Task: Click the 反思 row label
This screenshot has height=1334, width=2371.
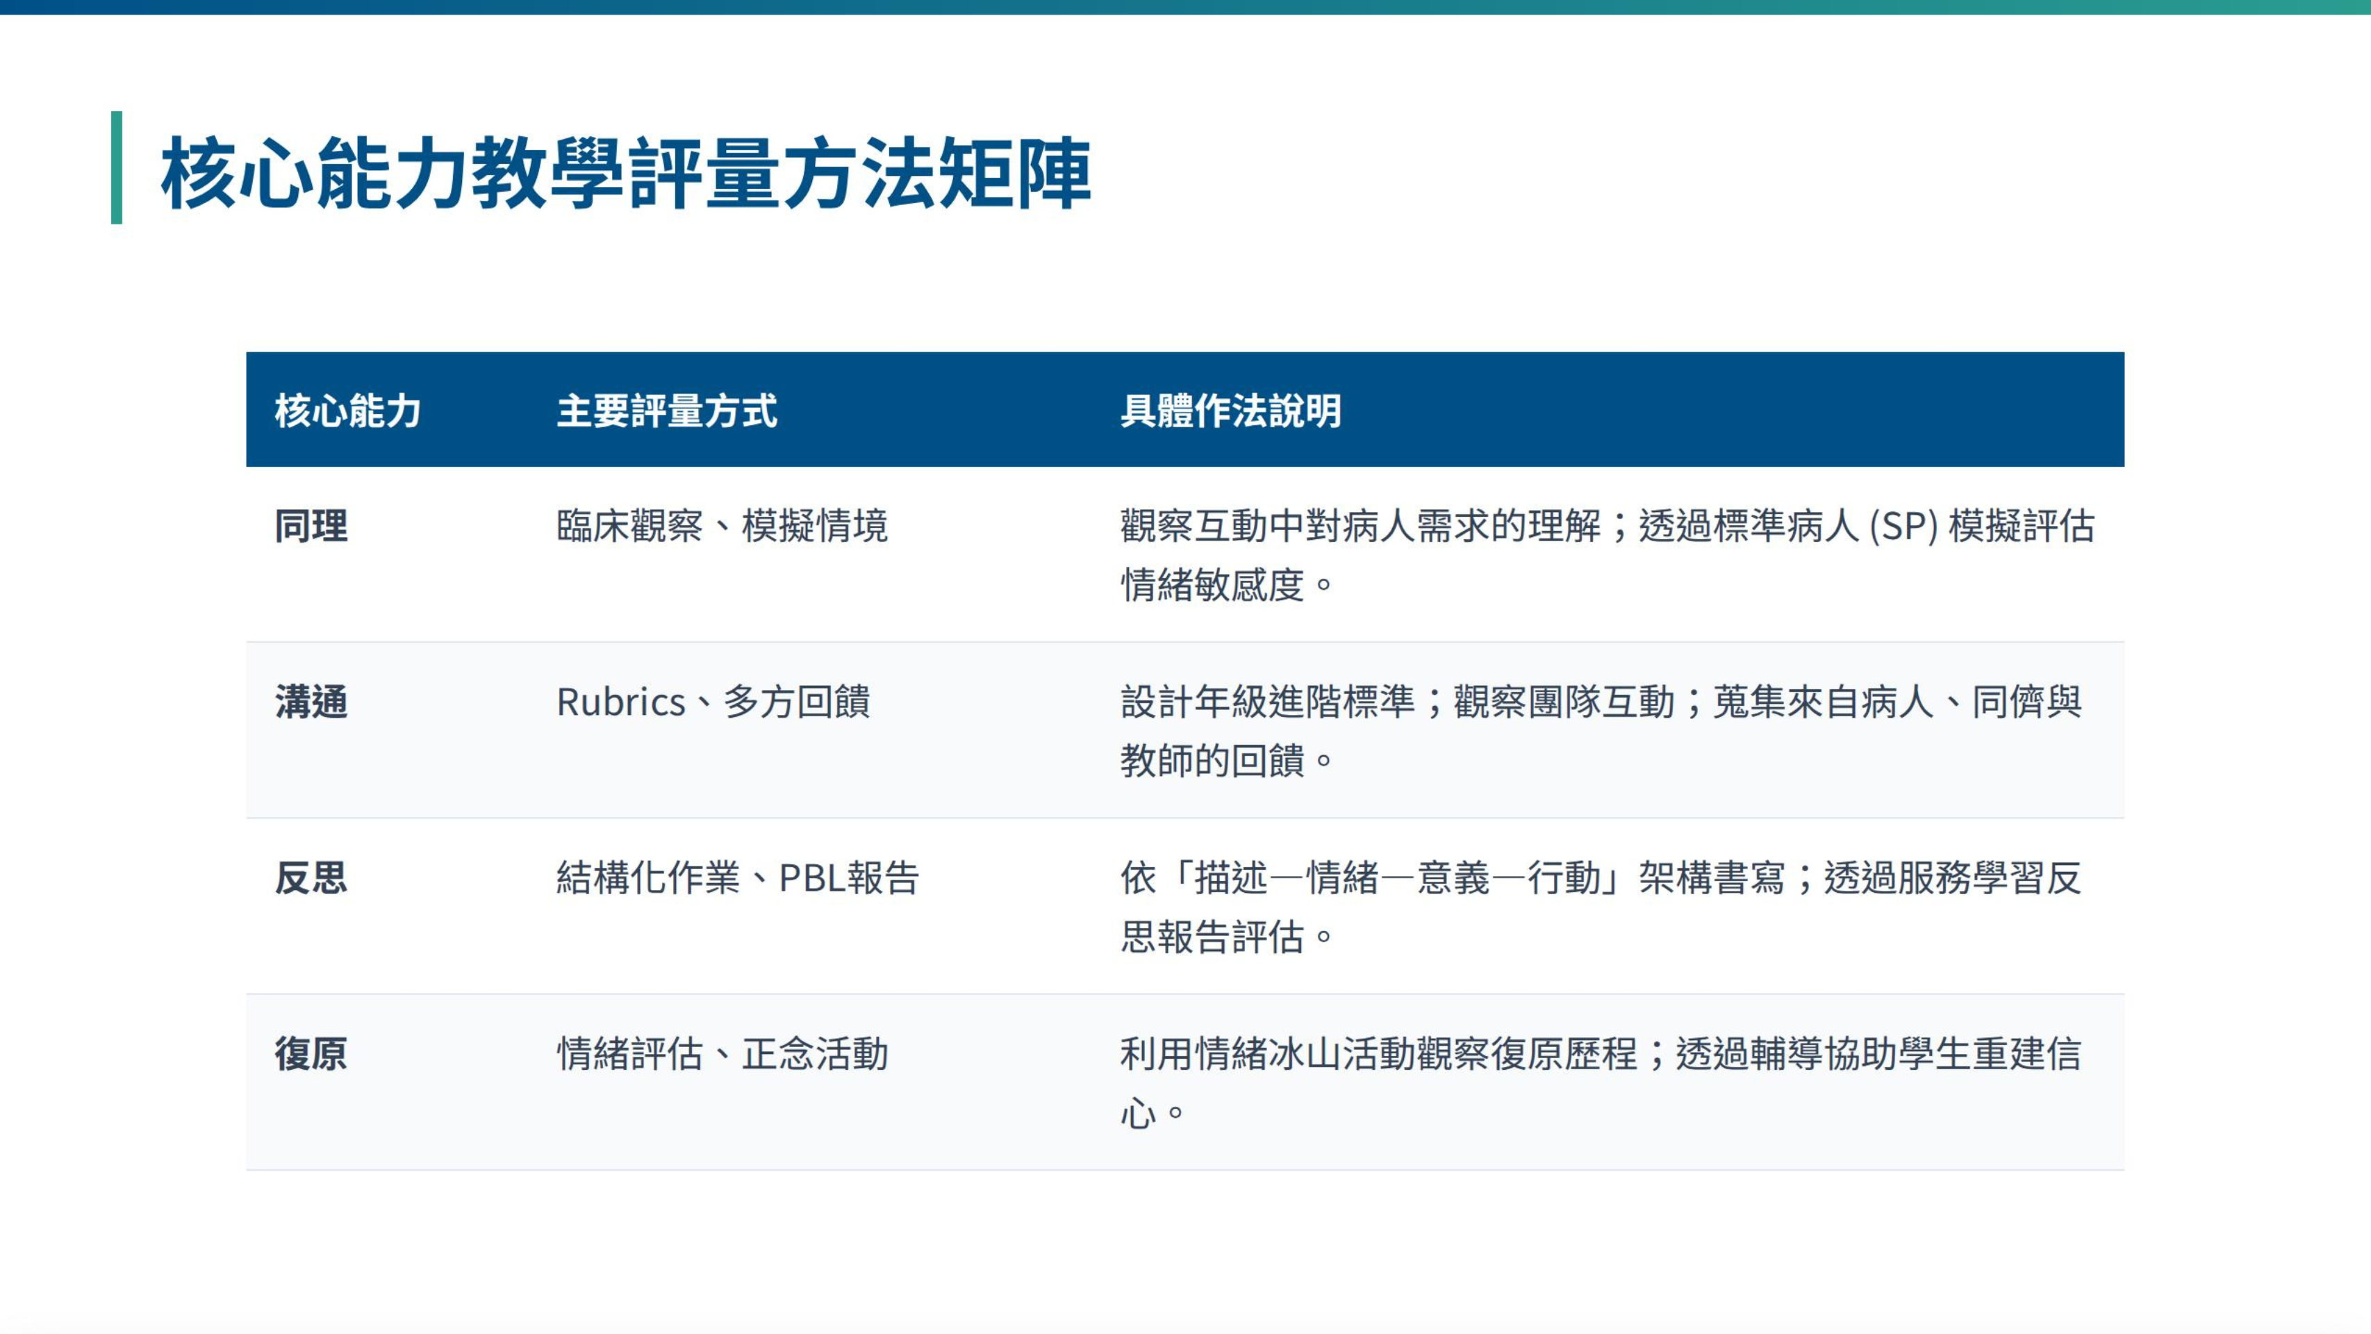Action: tap(311, 878)
